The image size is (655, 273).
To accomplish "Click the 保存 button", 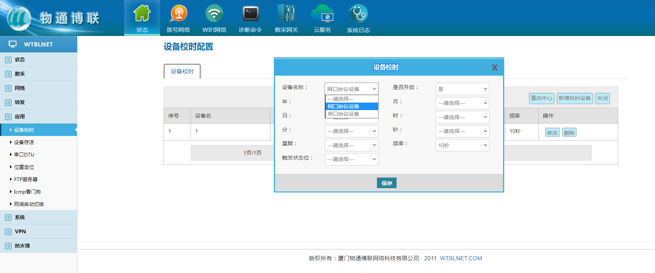I will click(386, 183).
